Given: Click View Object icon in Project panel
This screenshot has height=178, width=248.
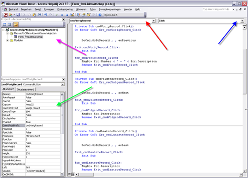Looking at the screenshot, I should pos(10,24).
